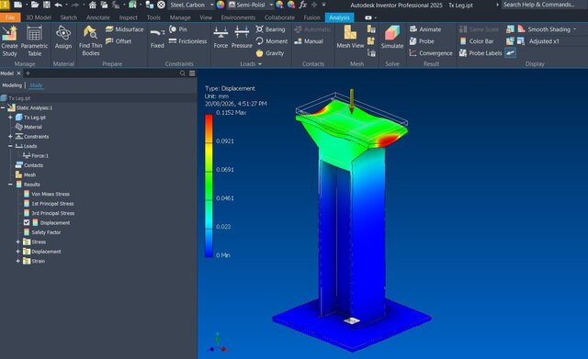Image resolution: width=588 pixels, height=359 pixels.
Task: Click the XYZ axis triad indicator
Action: click(218, 343)
